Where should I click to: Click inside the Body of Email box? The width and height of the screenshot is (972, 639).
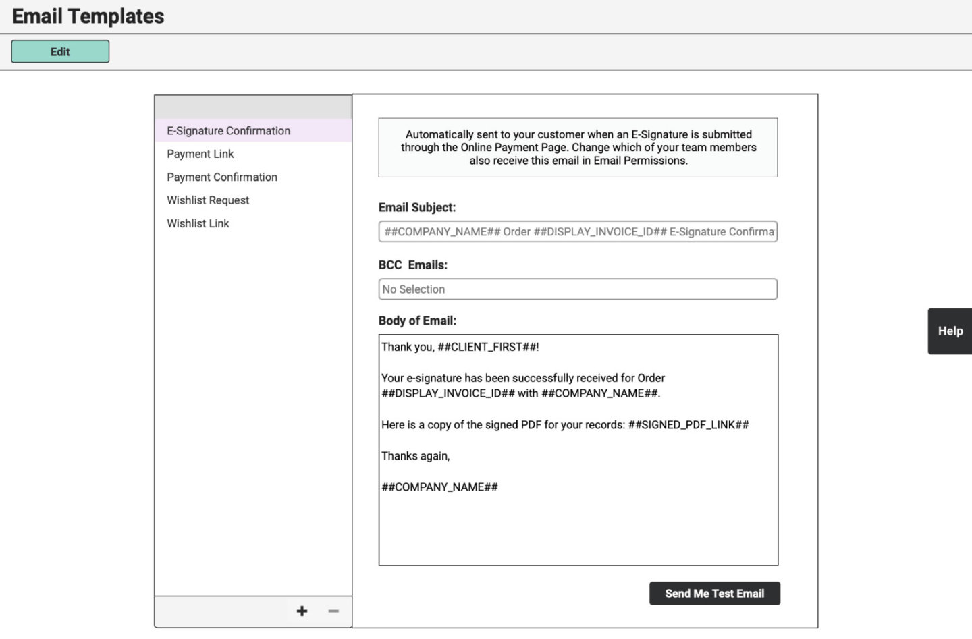578,447
